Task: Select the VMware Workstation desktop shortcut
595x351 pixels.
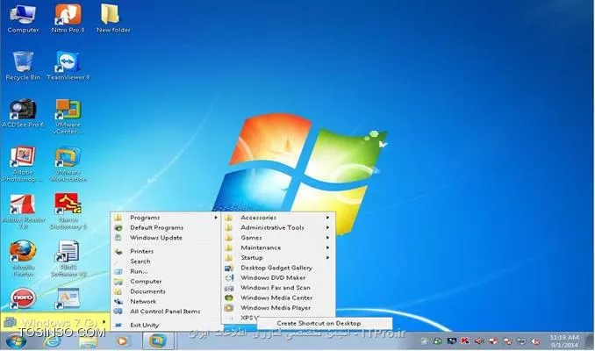Action: tap(68, 164)
